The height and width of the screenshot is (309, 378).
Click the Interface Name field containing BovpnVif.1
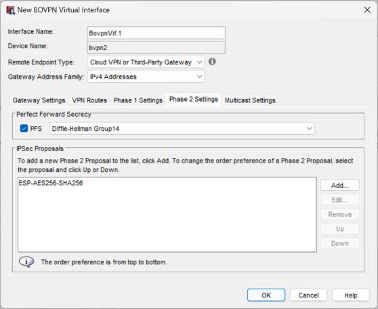pos(156,33)
